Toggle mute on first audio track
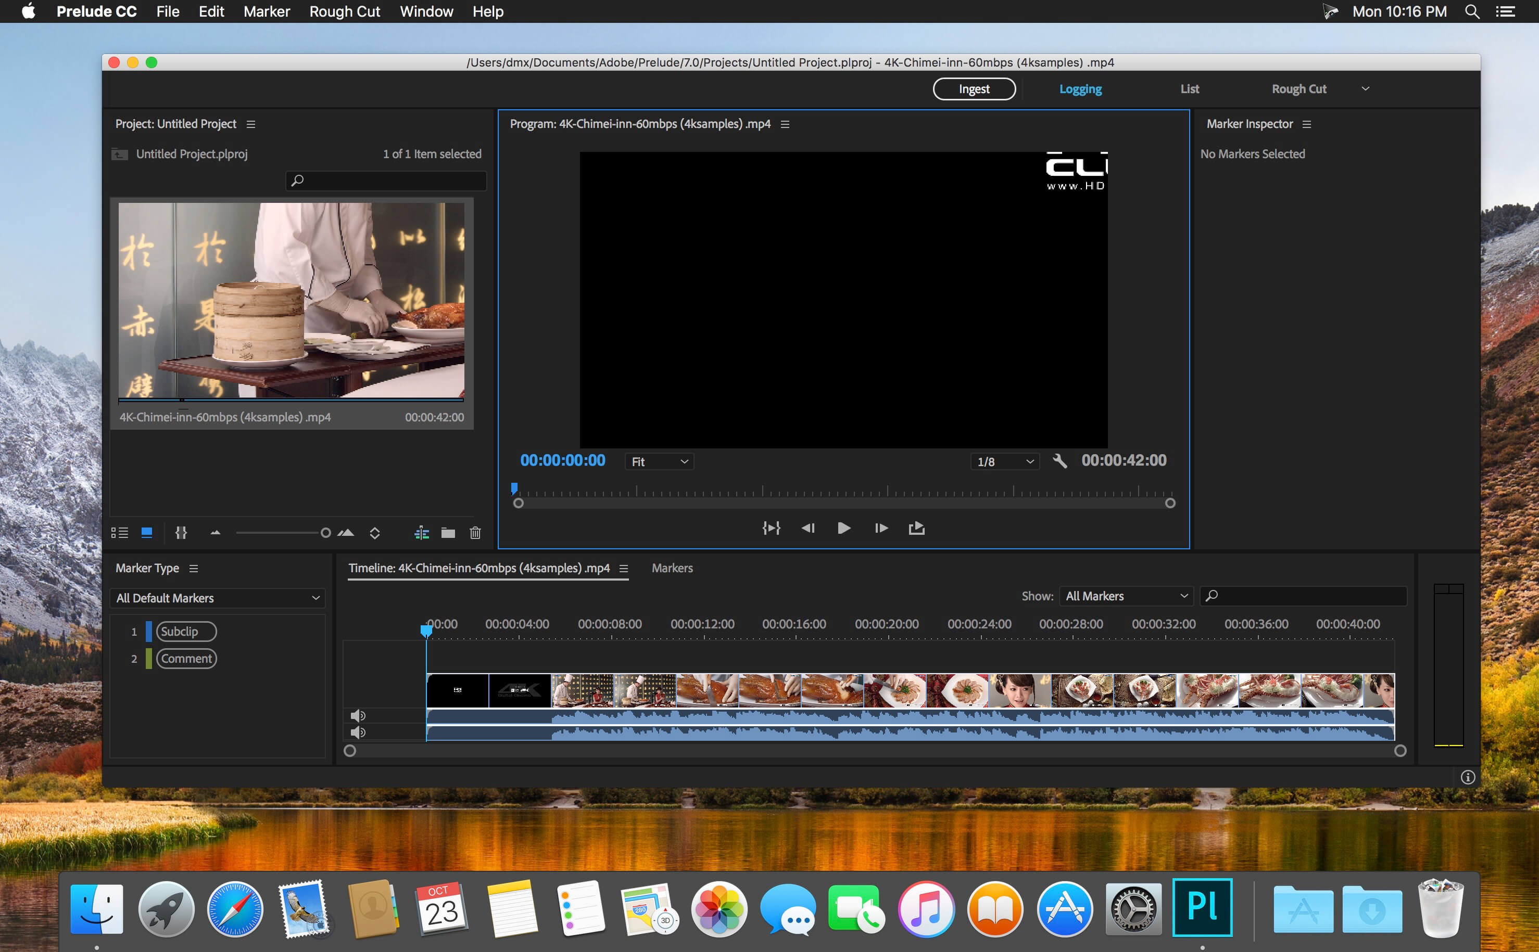 [x=356, y=715]
